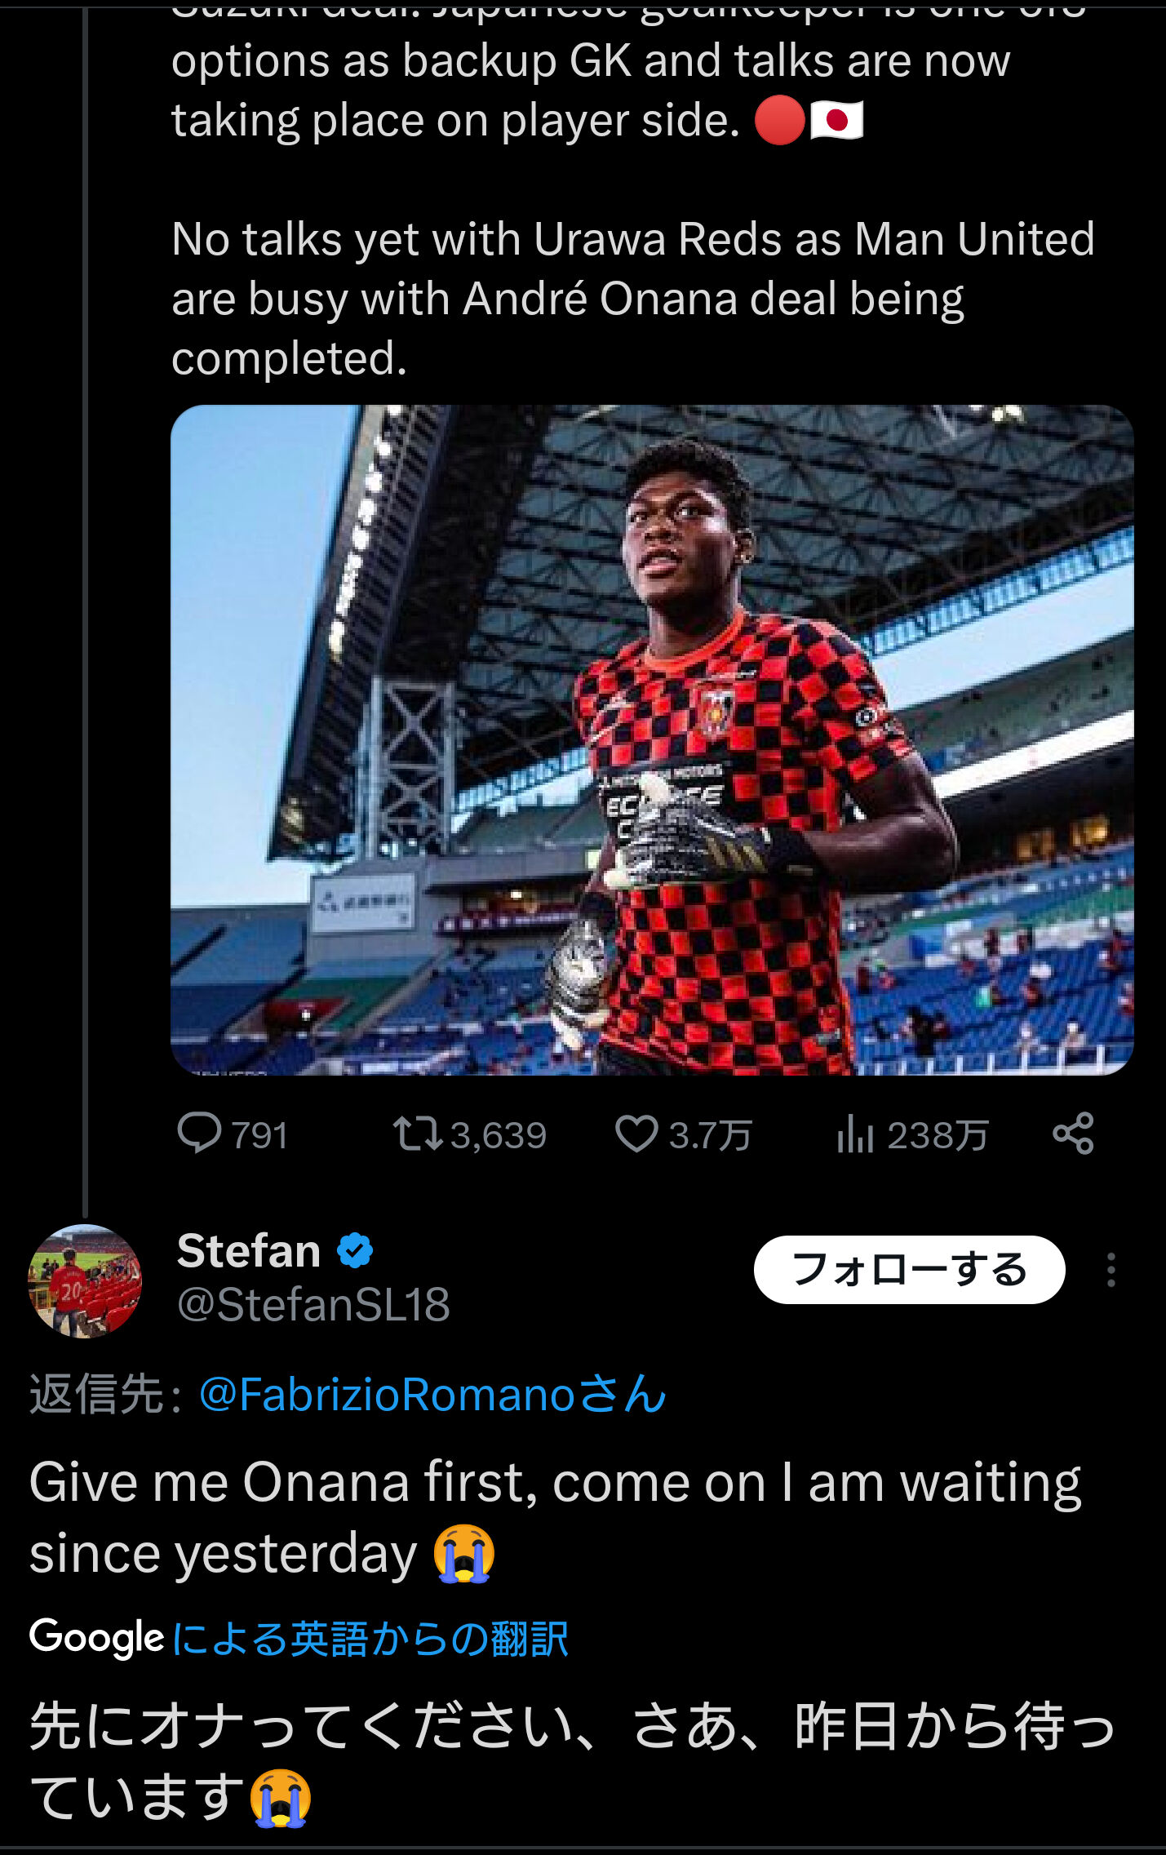
Task: Click Stefan's blue verified badge
Action: pyautogui.click(x=355, y=1251)
